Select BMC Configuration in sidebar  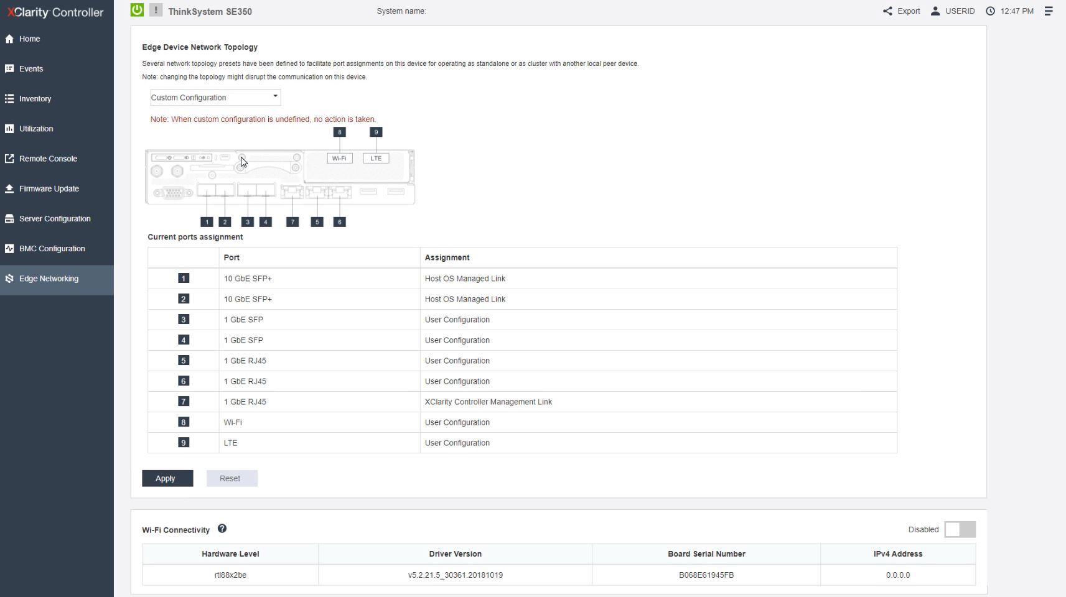click(x=52, y=249)
